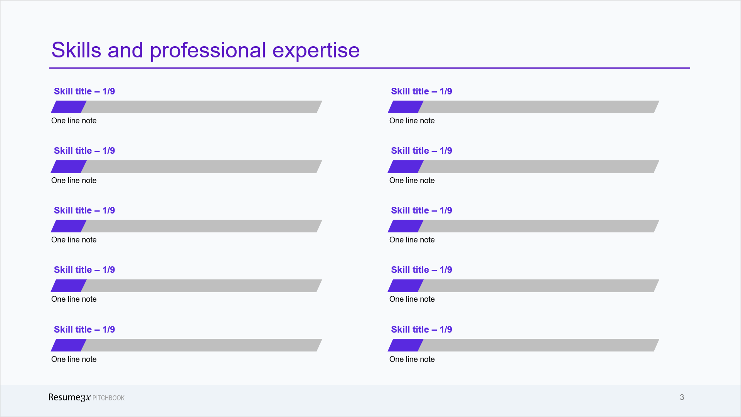The image size is (741, 417).
Task: Click the slide page number 3
Action: point(682,397)
